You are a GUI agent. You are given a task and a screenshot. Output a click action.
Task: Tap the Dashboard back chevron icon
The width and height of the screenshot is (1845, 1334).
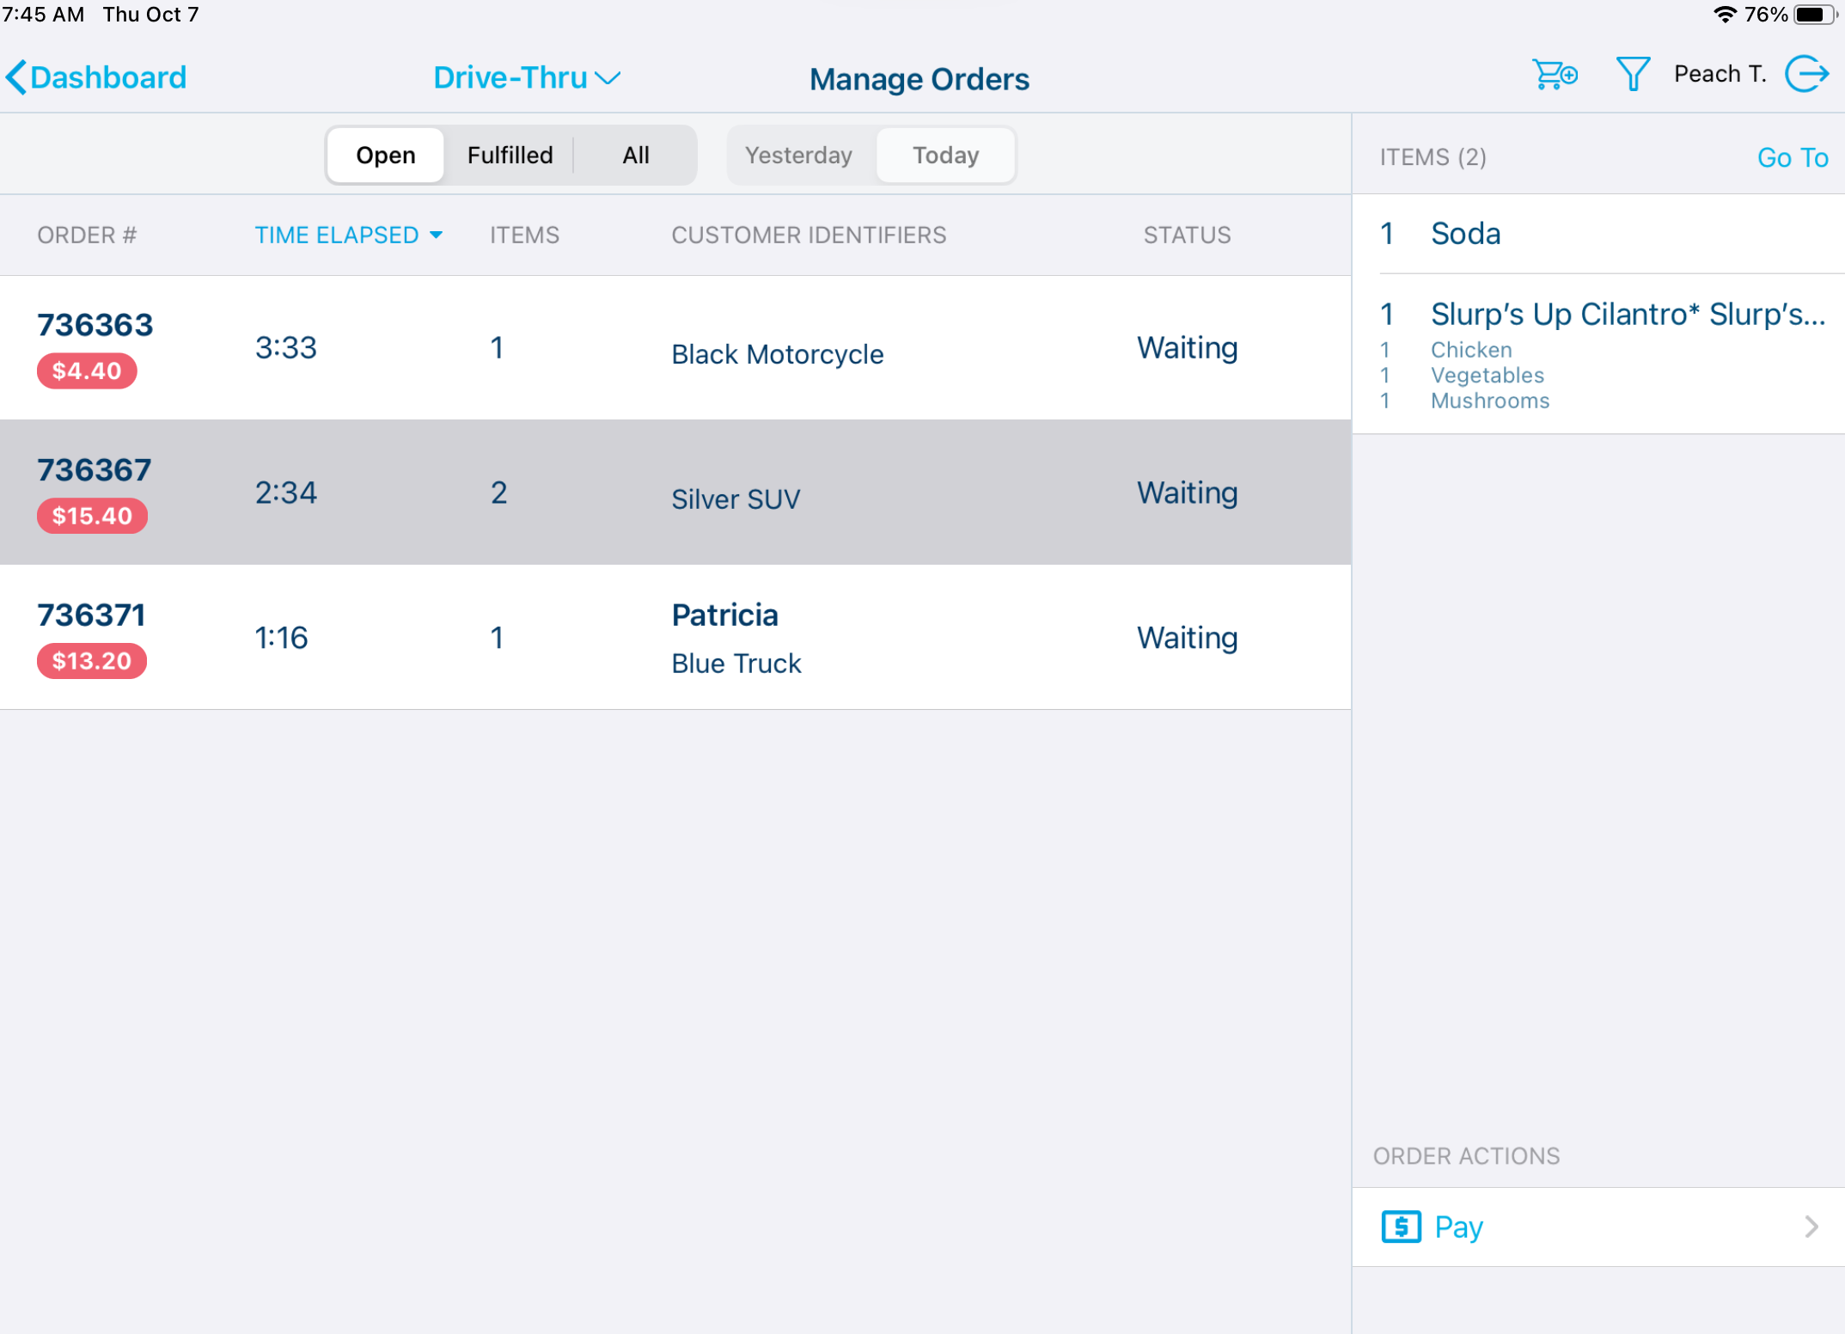pyautogui.click(x=16, y=77)
